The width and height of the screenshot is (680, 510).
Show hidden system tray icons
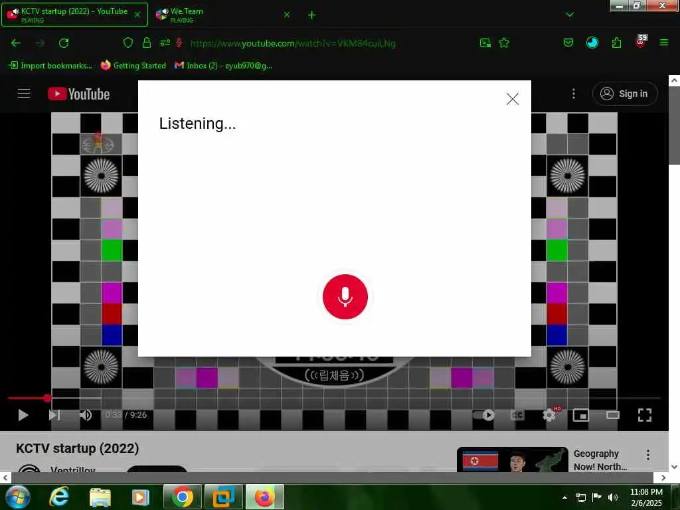(x=564, y=497)
